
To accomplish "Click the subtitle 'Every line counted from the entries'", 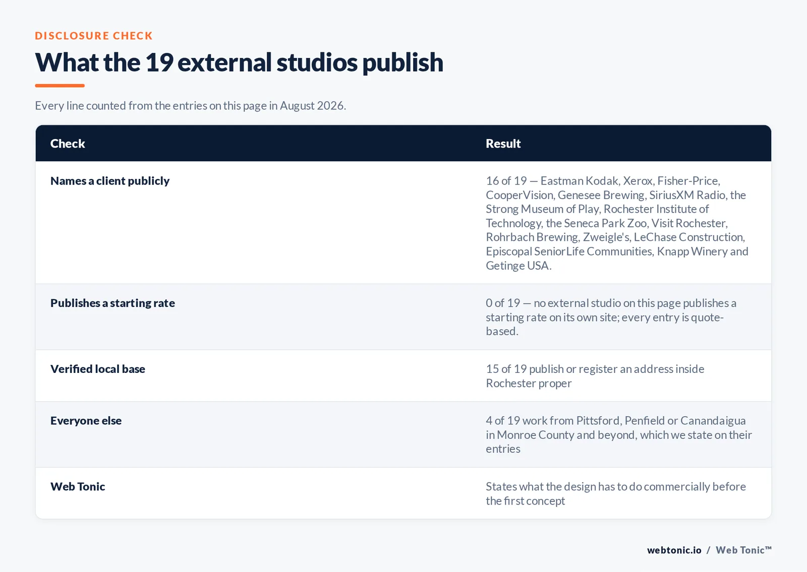I will coord(190,106).
